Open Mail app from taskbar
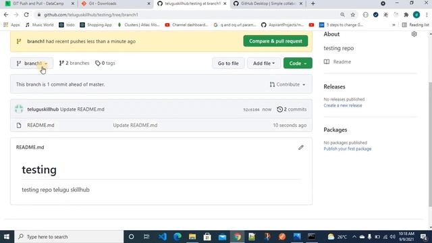Screen dimensions: 432x243 tap(222, 237)
